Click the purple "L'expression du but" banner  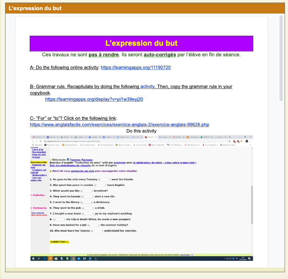coord(141,43)
